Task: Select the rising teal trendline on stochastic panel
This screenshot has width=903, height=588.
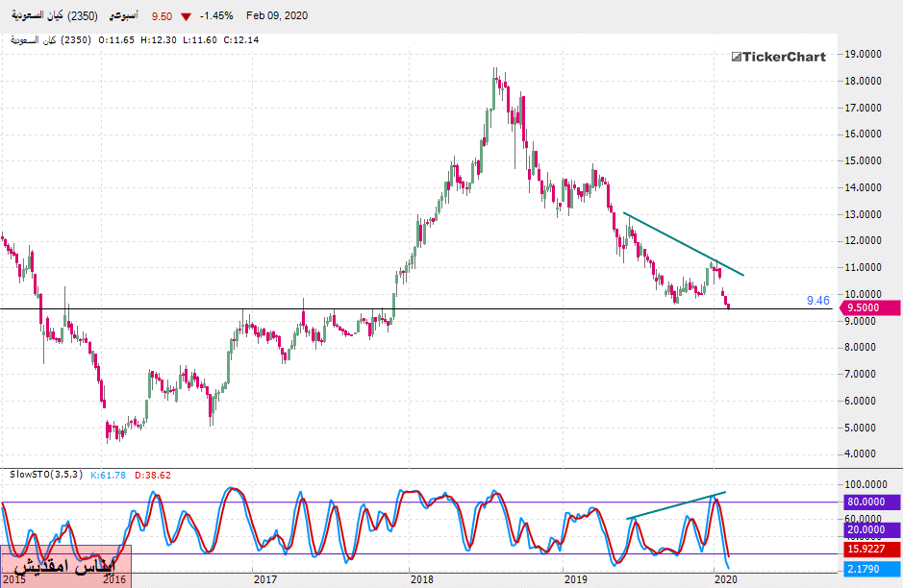Action: (x=676, y=505)
